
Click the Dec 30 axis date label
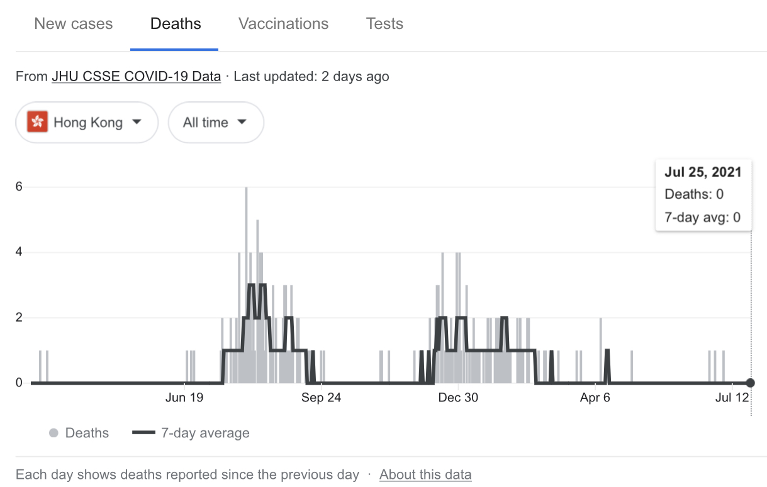[x=458, y=398]
